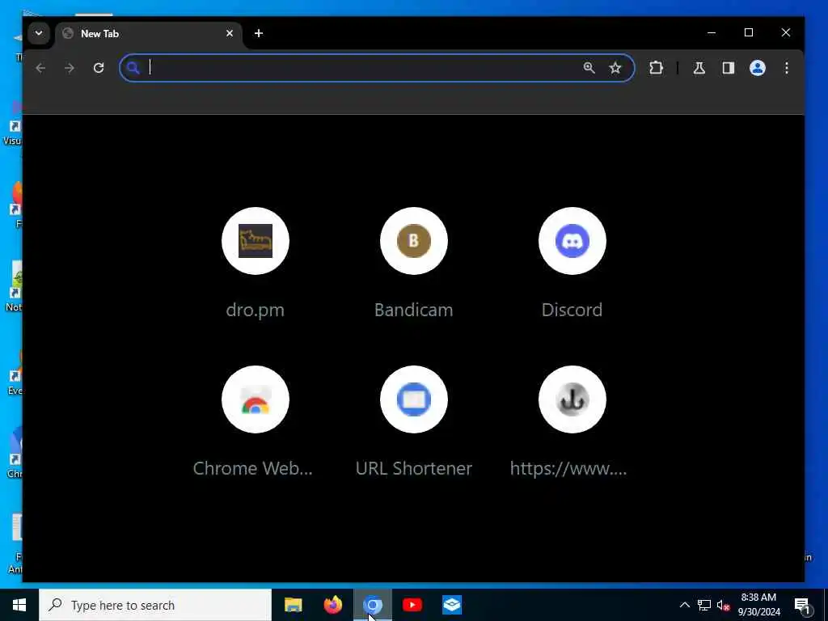This screenshot has width=828, height=621.
Task: Open YouTube app from taskbar
Action: (412, 605)
